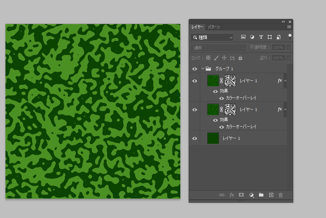Switch to the パターン tab
The image size is (326, 218).
pyautogui.click(x=214, y=27)
